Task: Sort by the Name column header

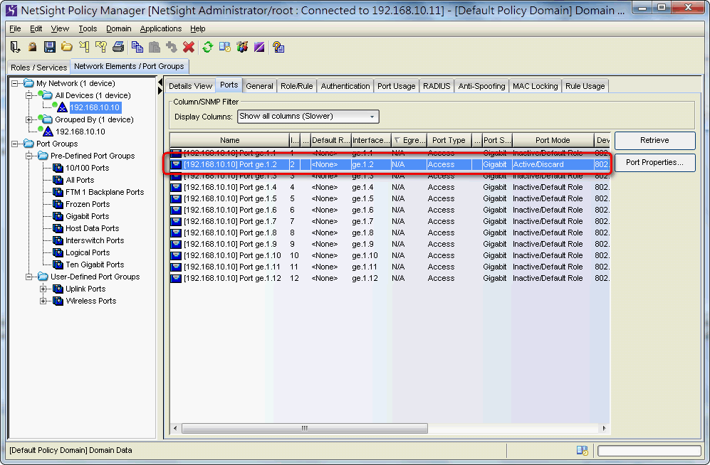Action: [x=229, y=140]
